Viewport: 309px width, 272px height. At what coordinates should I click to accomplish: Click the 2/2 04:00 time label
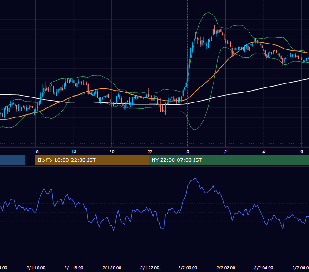264,267
